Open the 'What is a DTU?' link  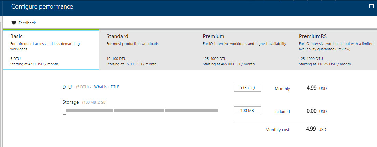click(107, 87)
